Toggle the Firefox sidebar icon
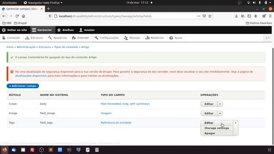The height and width of the screenshot is (154, 274). [249, 16]
